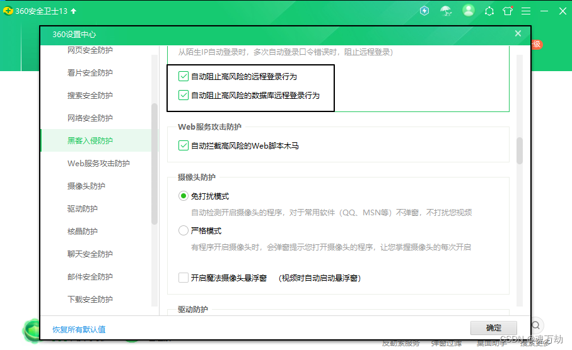Image resolution: width=572 pixels, height=350 pixels.
Task: Select 网络安全防护 in the sidebar
Action: pos(90,118)
